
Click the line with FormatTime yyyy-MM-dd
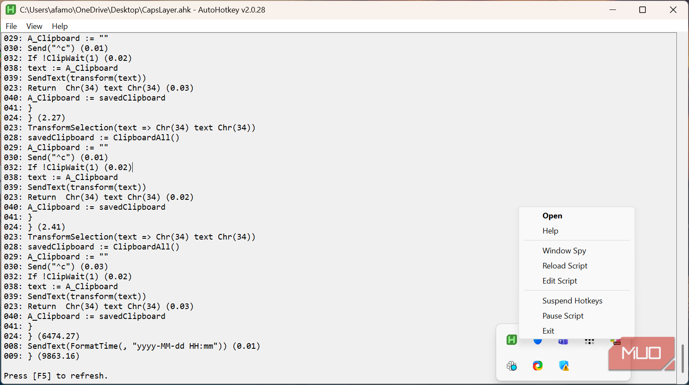pyautogui.click(x=132, y=346)
